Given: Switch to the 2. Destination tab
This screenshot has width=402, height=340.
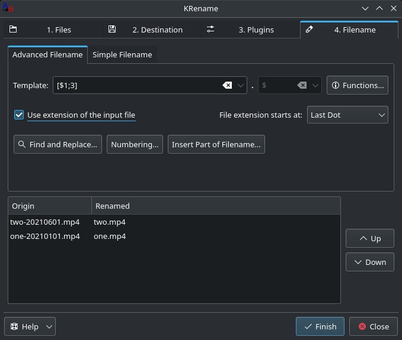Looking at the screenshot, I should (x=152, y=30).
